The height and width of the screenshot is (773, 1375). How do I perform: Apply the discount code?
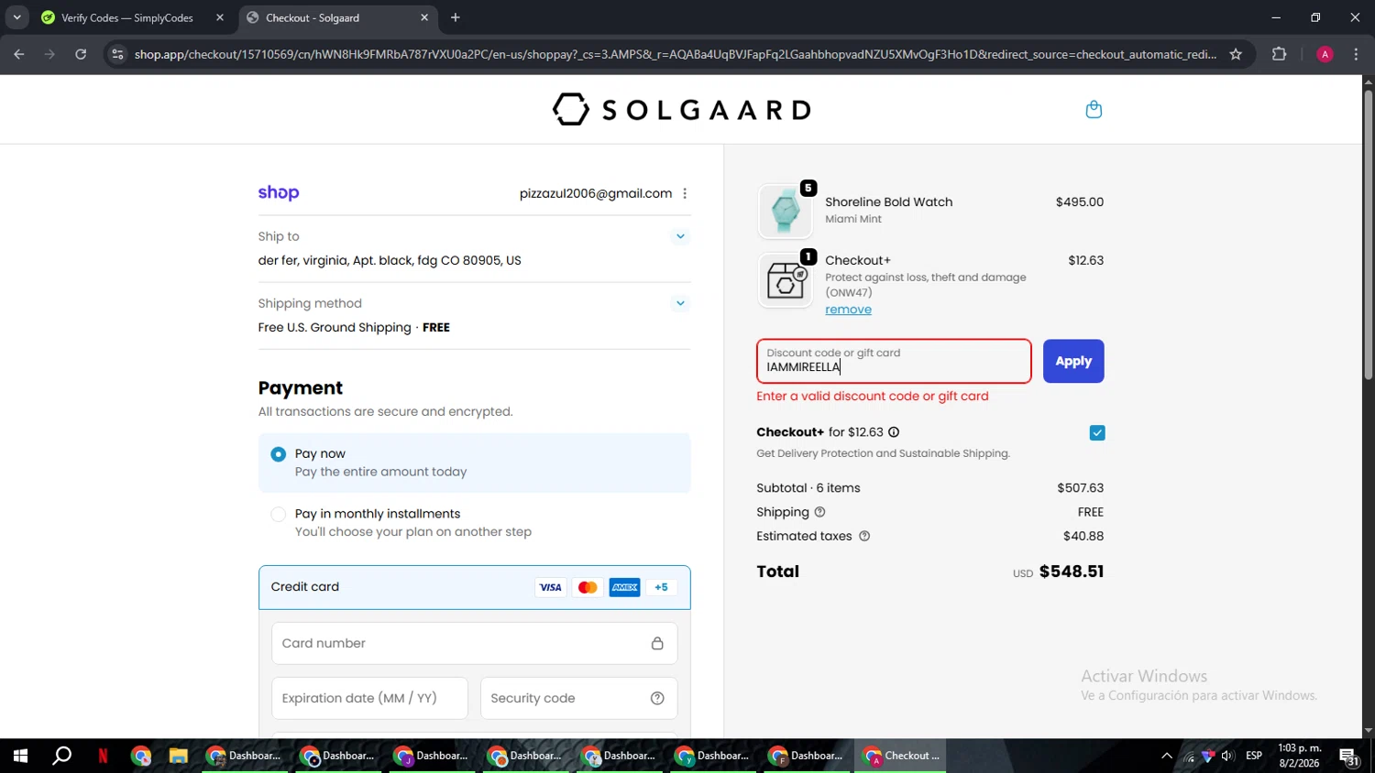1073,361
